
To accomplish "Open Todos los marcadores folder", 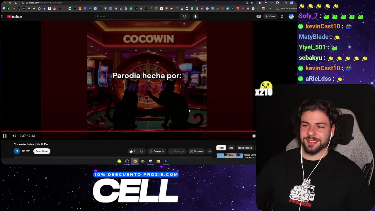I will (286, 8).
